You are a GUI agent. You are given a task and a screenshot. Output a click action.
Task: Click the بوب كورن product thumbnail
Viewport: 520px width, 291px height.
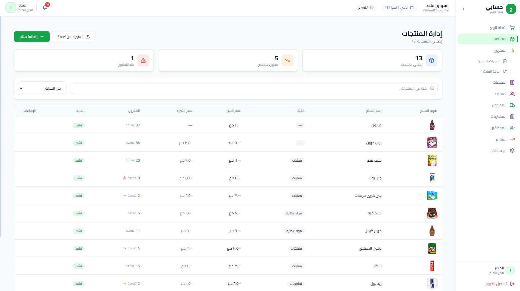[x=432, y=143]
